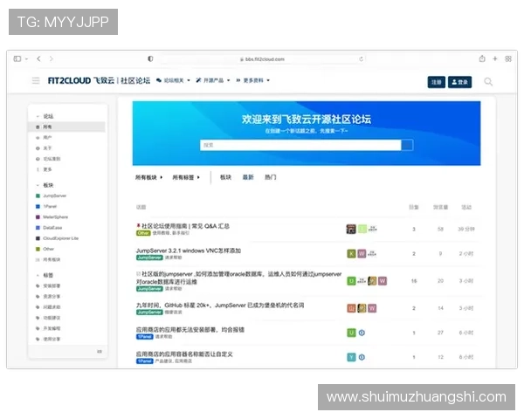Screen dimensions: 524x419
Task: Click the JumpServer badge under the VNC topic
Action: click(x=149, y=258)
